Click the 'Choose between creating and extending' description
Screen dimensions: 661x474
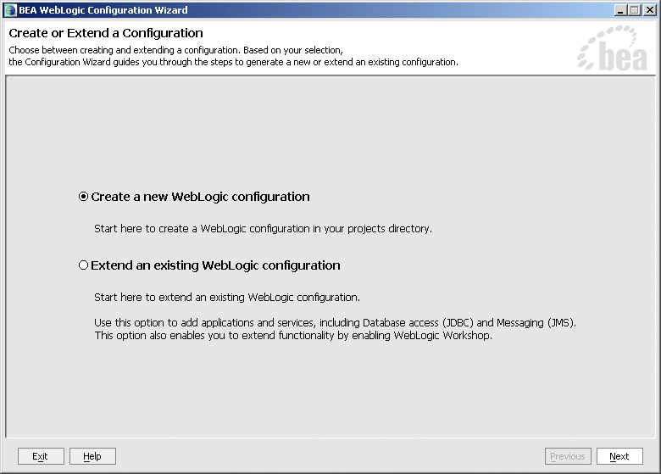pos(175,50)
